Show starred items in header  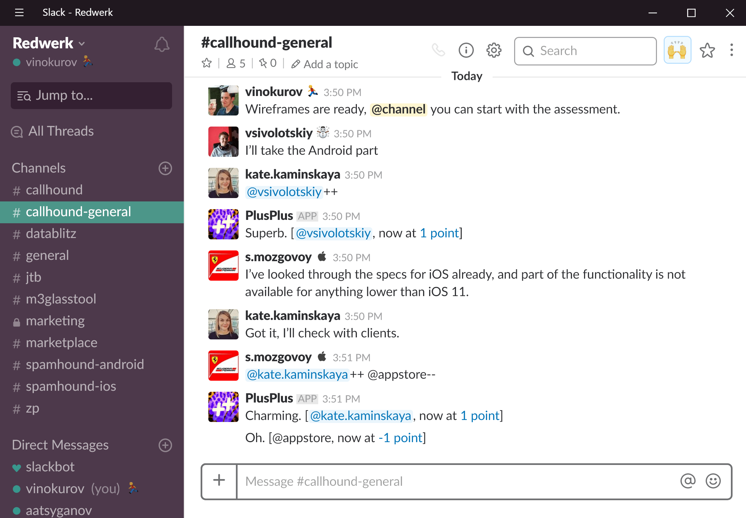coord(707,50)
